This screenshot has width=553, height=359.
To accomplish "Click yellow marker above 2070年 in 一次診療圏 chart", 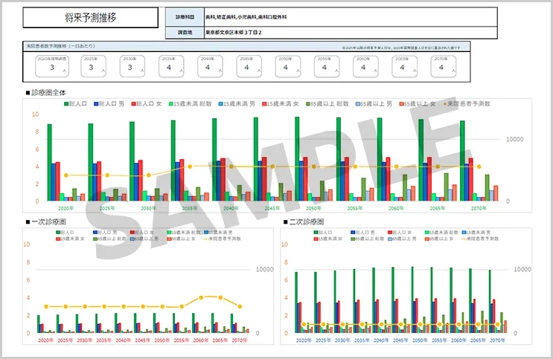I will [240, 306].
